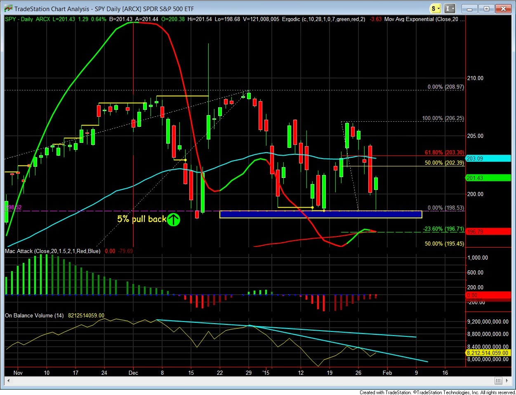Click the 1,000.00 Mac Attack axis label
This screenshot has width=516, height=395.
coord(478,258)
